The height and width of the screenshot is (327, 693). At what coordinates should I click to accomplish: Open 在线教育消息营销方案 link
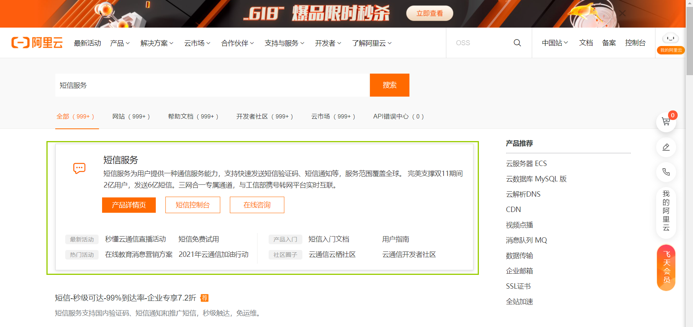pos(139,255)
